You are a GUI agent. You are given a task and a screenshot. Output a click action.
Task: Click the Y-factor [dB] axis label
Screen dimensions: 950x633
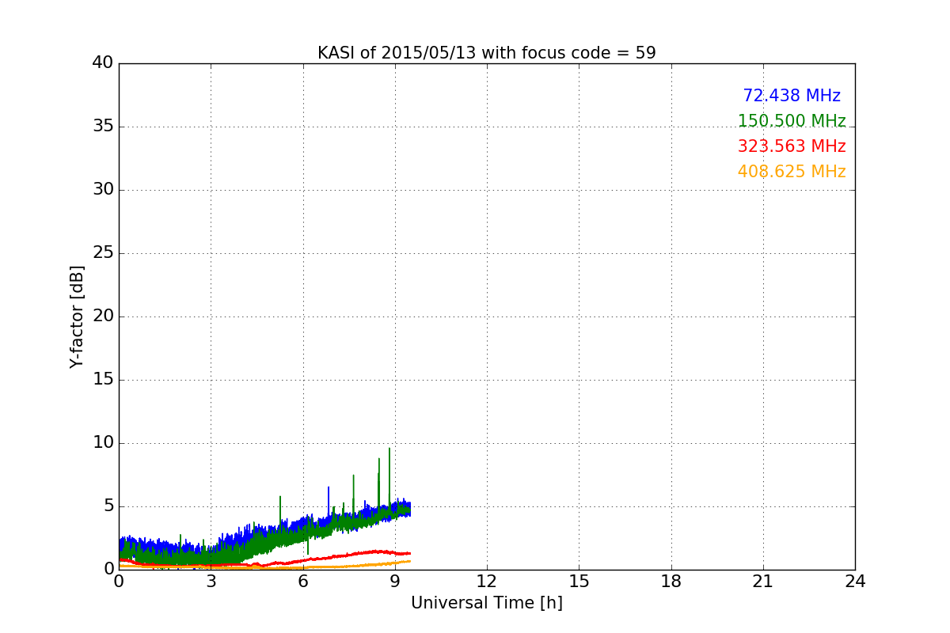pos(77,316)
